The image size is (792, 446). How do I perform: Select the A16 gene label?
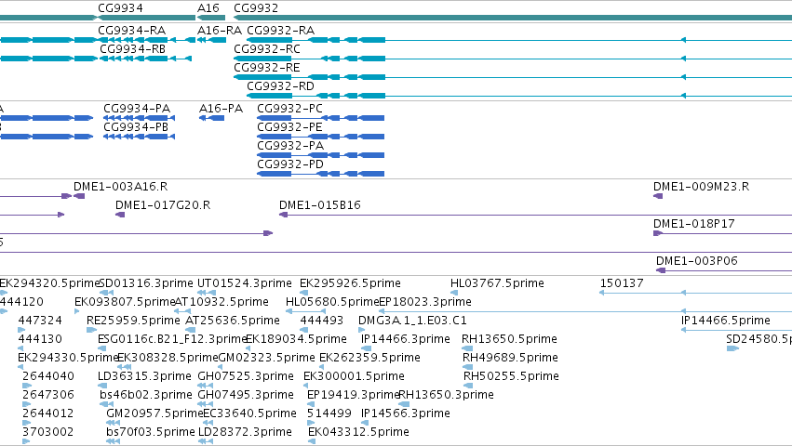[x=208, y=8]
